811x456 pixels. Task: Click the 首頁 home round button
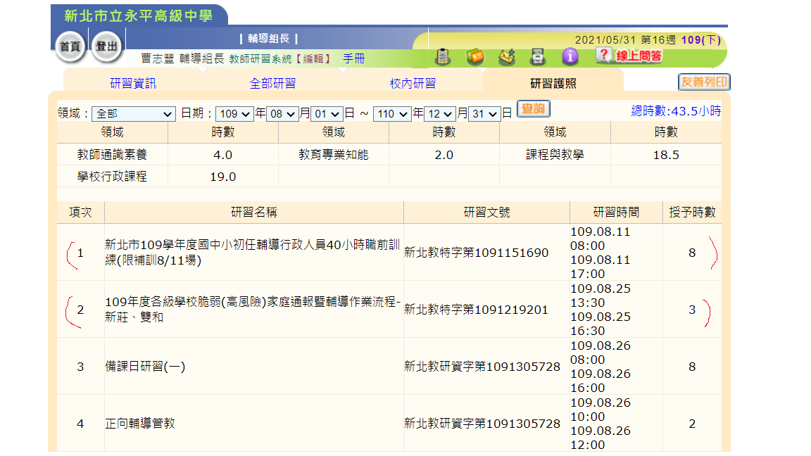pyautogui.click(x=70, y=46)
